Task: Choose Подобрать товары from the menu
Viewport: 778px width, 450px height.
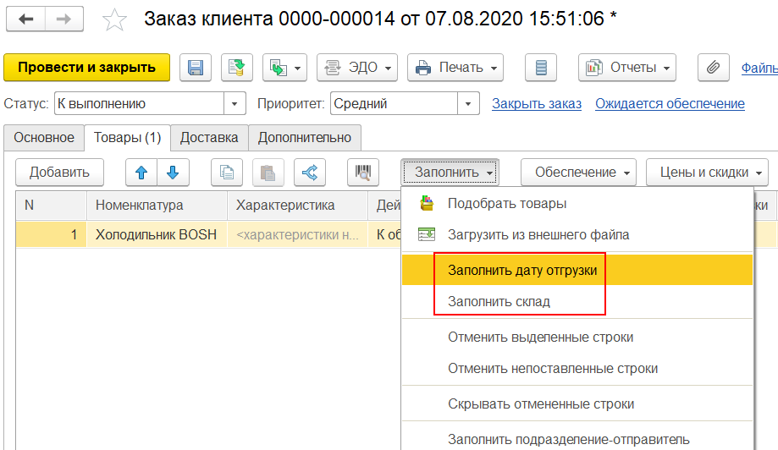Action: coord(506,203)
